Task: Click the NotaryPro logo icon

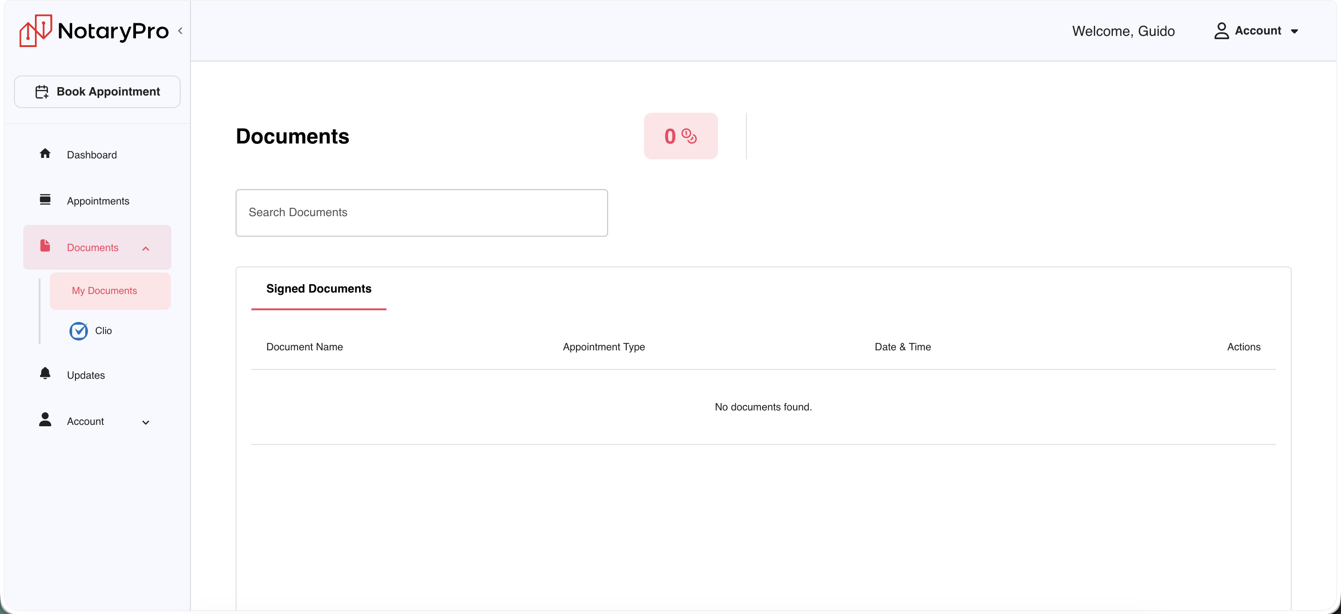Action: point(35,31)
